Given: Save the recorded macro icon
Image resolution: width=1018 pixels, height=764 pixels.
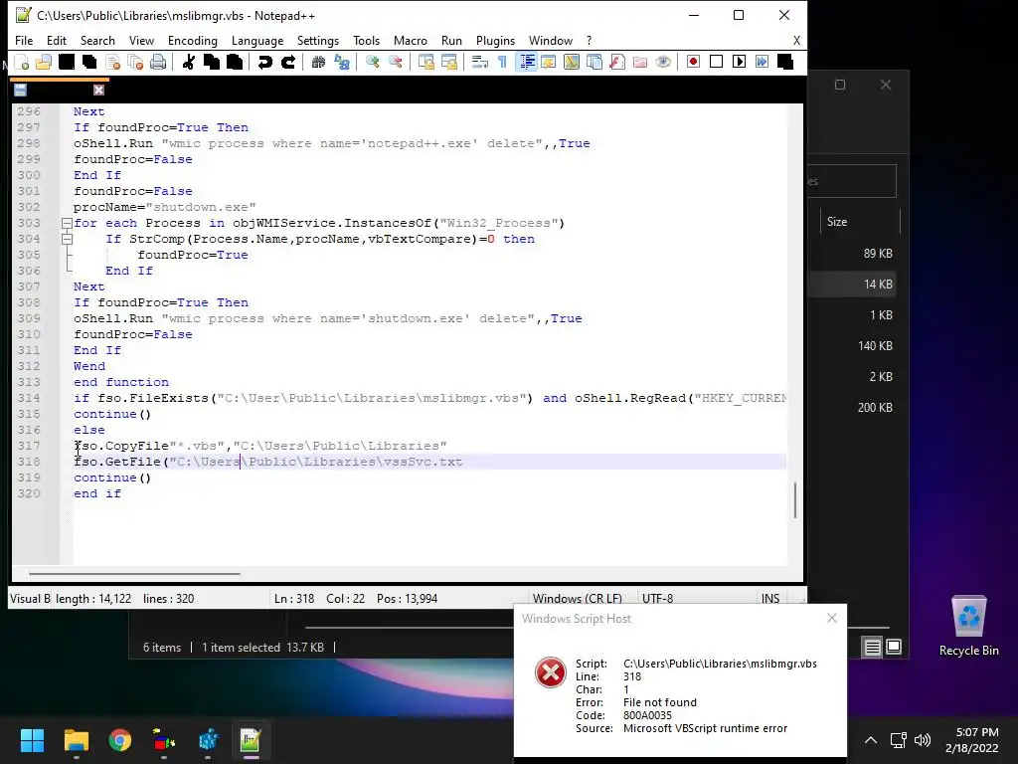Looking at the screenshot, I should (x=785, y=62).
